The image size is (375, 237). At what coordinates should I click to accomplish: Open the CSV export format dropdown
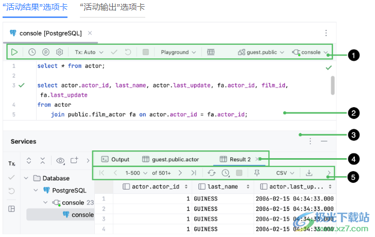285,173
